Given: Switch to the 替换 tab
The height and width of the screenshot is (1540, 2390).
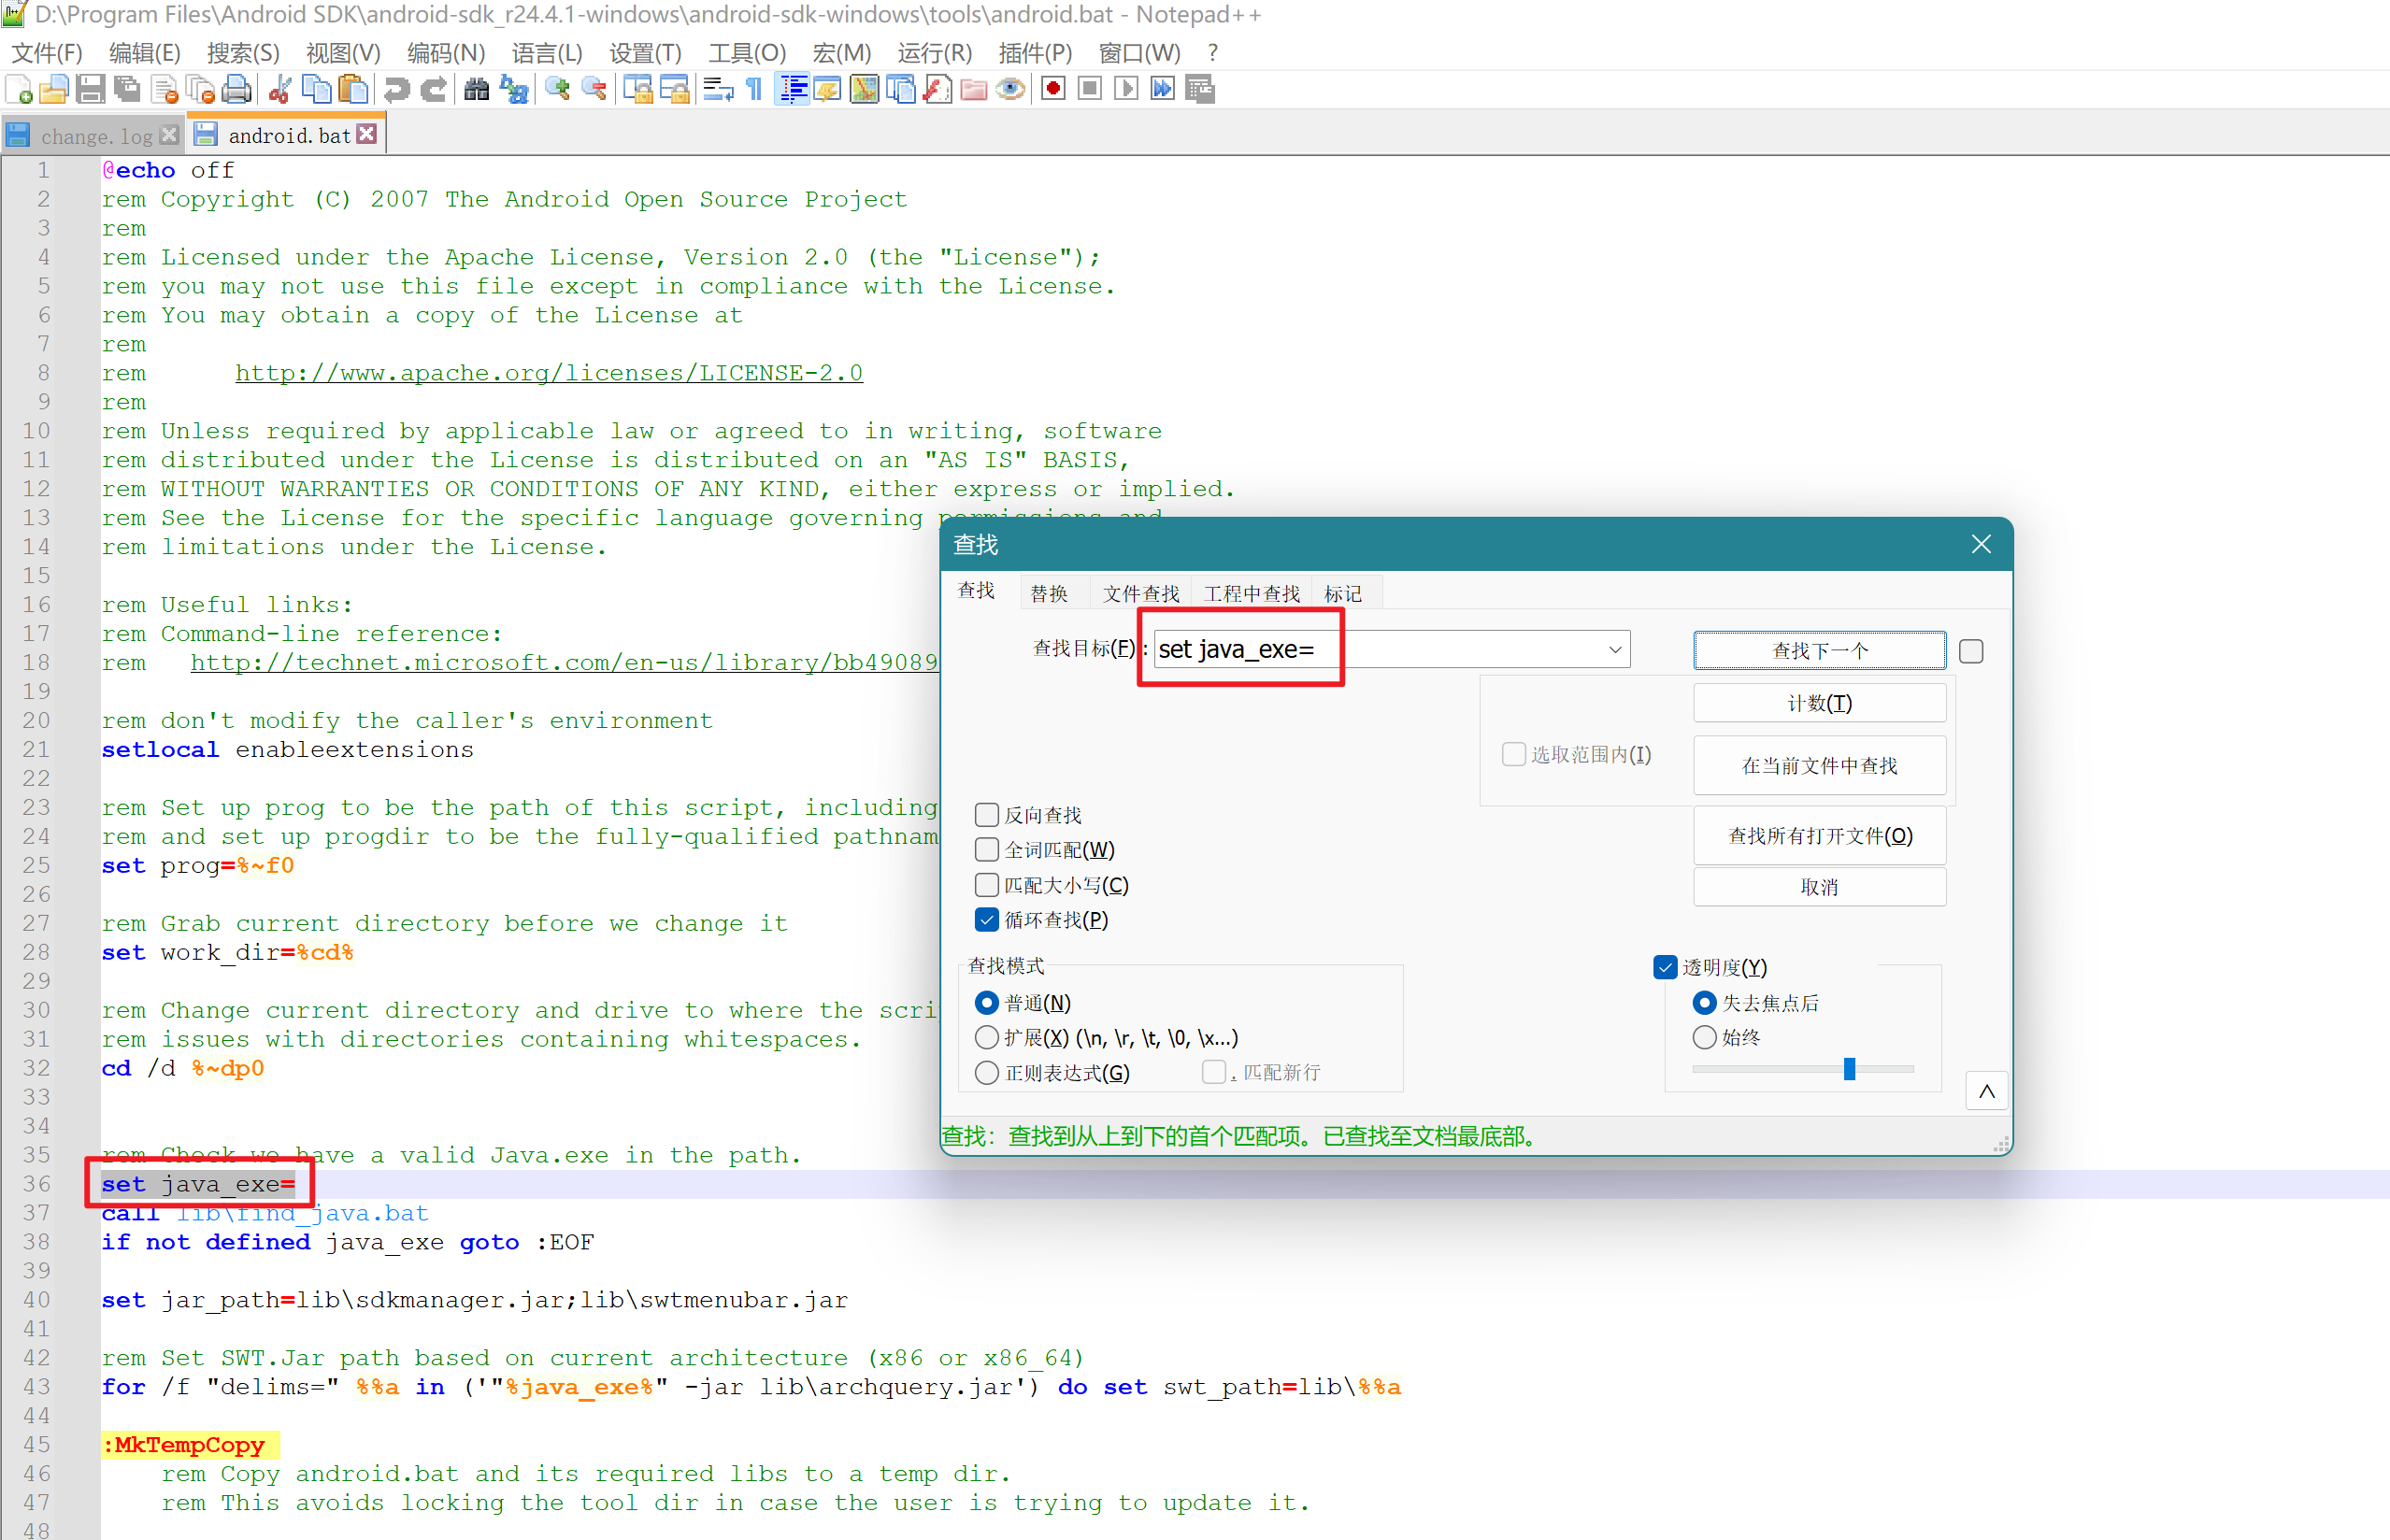Looking at the screenshot, I should coord(1049,594).
